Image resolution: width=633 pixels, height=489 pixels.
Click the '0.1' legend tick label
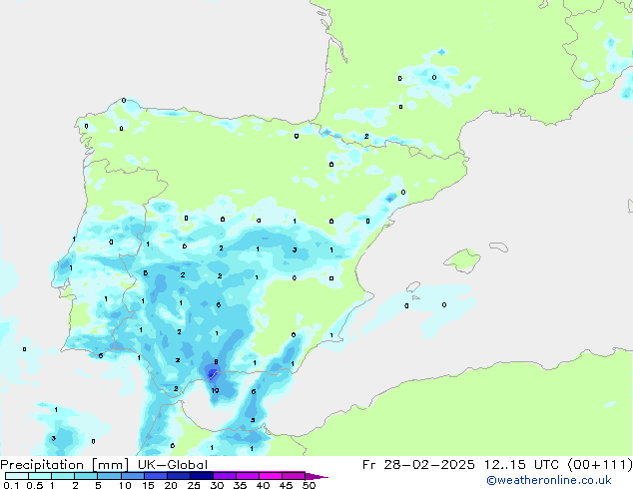pos(11,485)
